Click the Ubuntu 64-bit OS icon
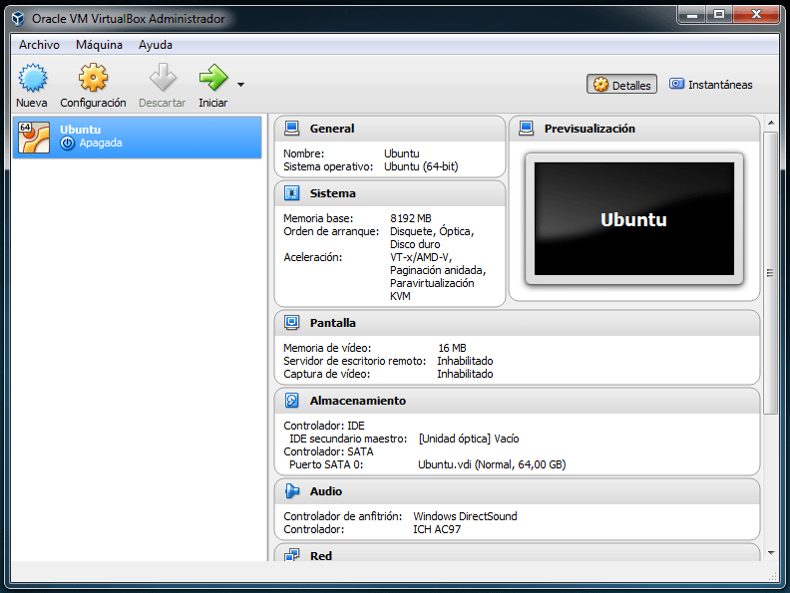Viewport: 790px width, 593px height. [34, 137]
